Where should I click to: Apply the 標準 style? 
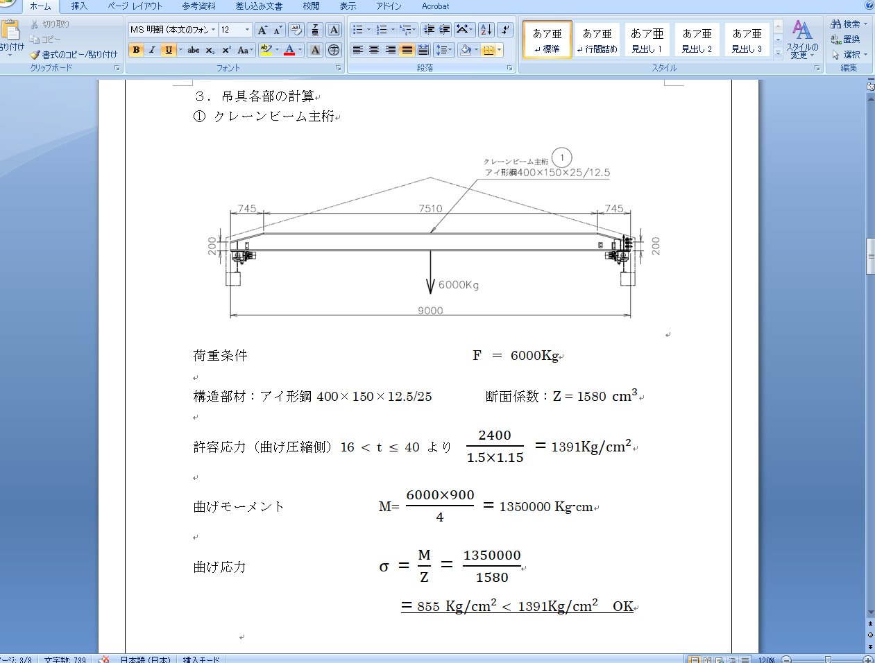point(547,40)
